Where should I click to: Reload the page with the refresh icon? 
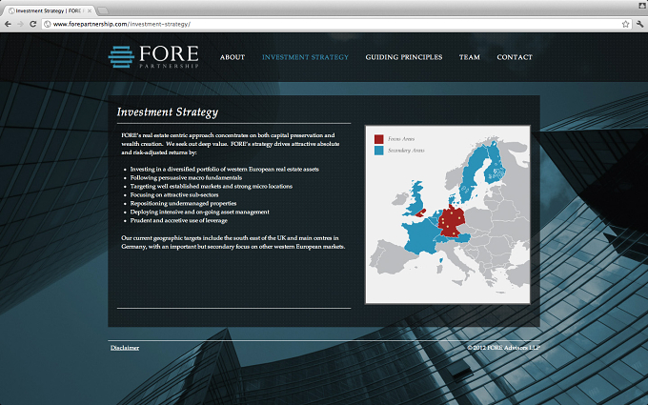click(33, 25)
